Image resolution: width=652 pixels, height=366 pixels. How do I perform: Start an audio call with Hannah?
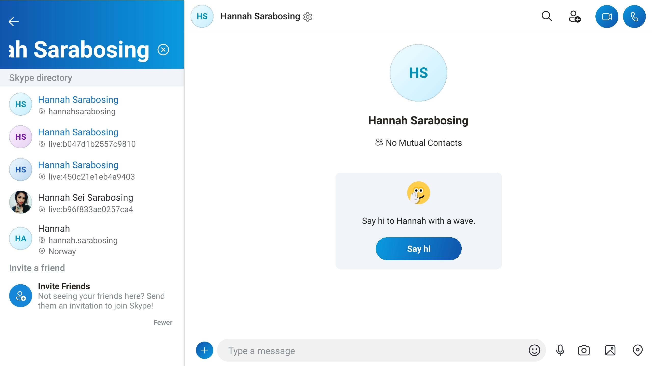pyautogui.click(x=634, y=17)
